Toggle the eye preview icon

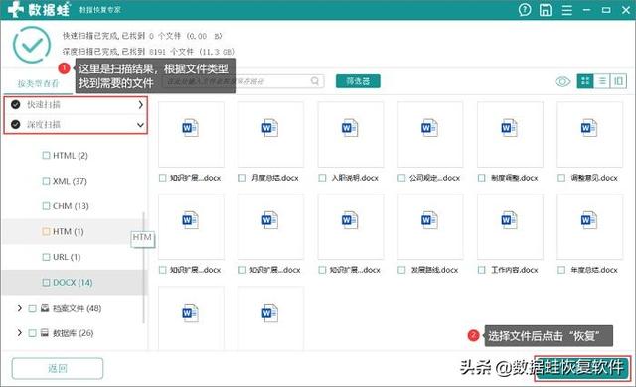[562, 82]
